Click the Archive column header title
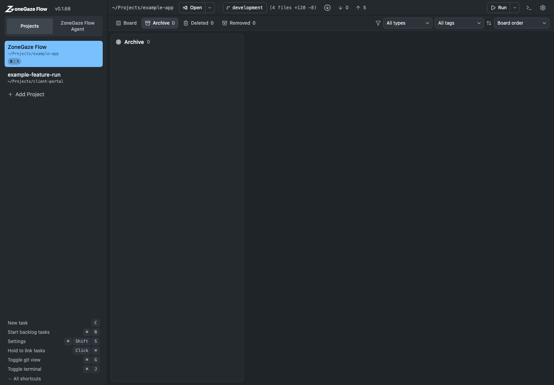The image size is (554, 385). pos(134,42)
